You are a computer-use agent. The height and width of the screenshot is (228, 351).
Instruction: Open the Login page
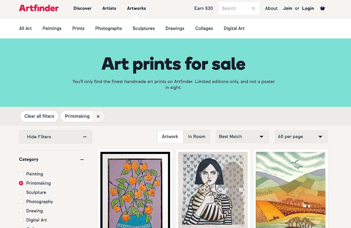(x=308, y=8)
